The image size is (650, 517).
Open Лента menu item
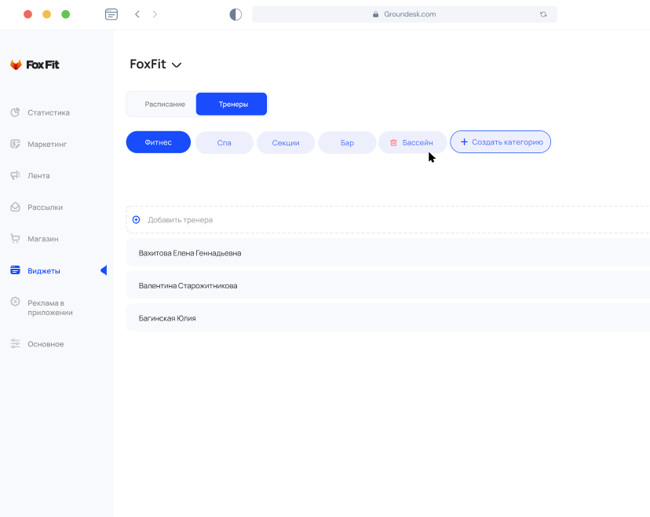pyautogui.click(x=38, y=175)
